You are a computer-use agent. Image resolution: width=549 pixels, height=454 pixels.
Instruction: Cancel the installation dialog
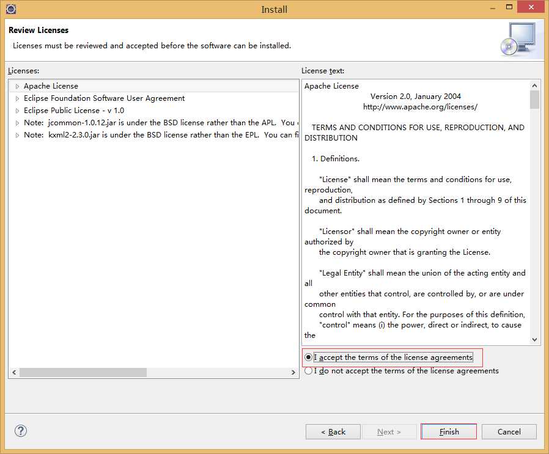click(509, 431)
